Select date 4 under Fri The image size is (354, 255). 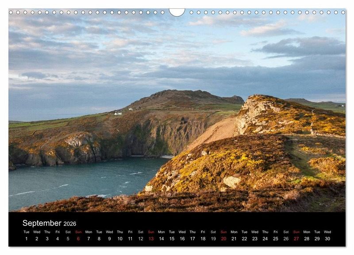pos(58,239)
